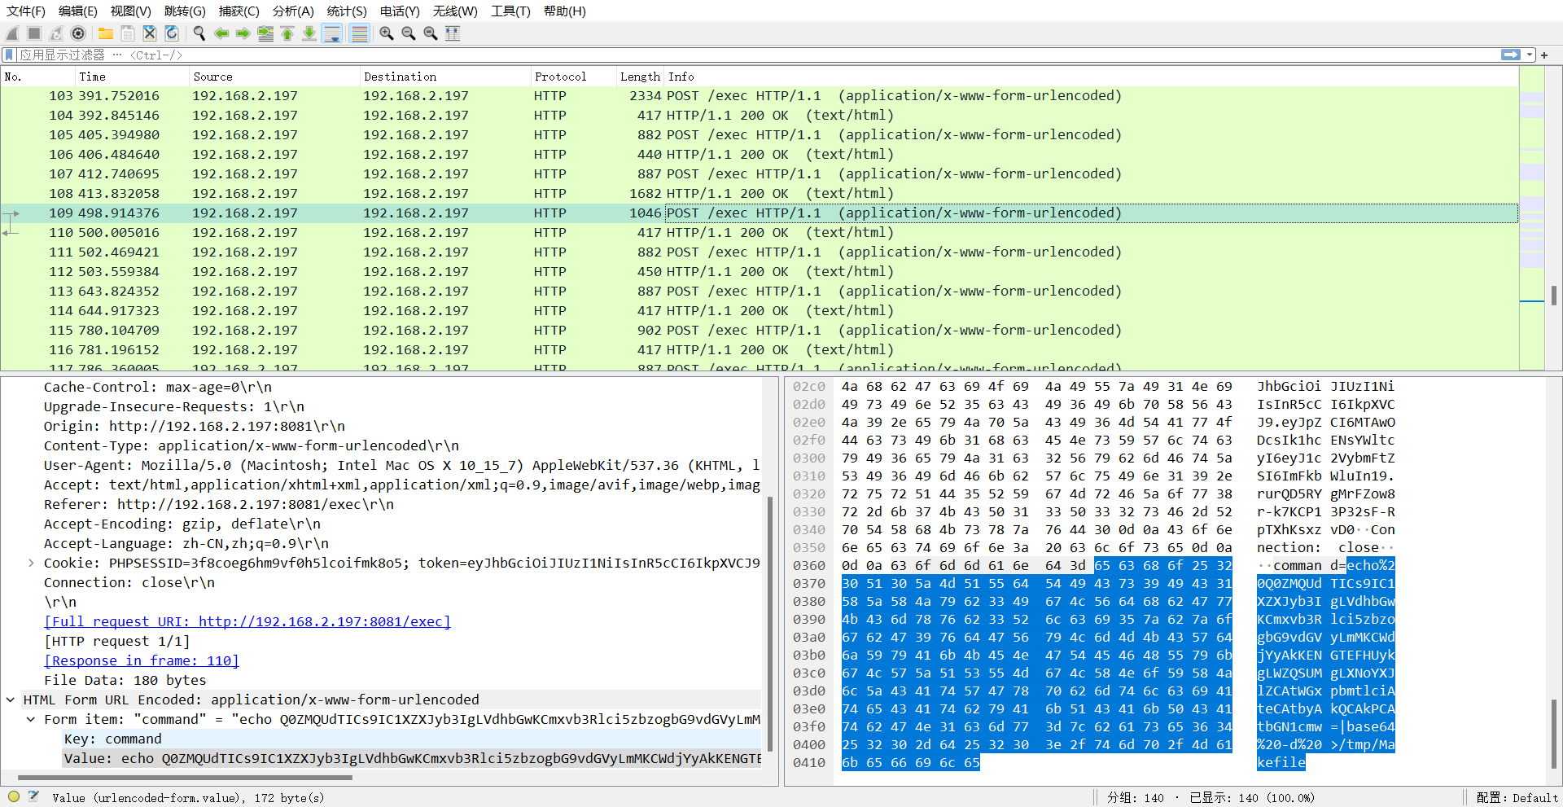
Task: Click go to specified packet icon
Action: [x=265, y=33]
